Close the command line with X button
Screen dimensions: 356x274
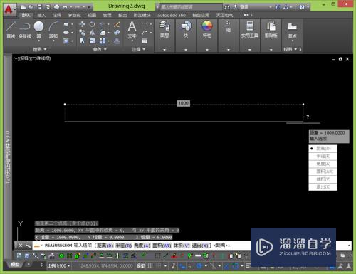(x=21, y=246)
